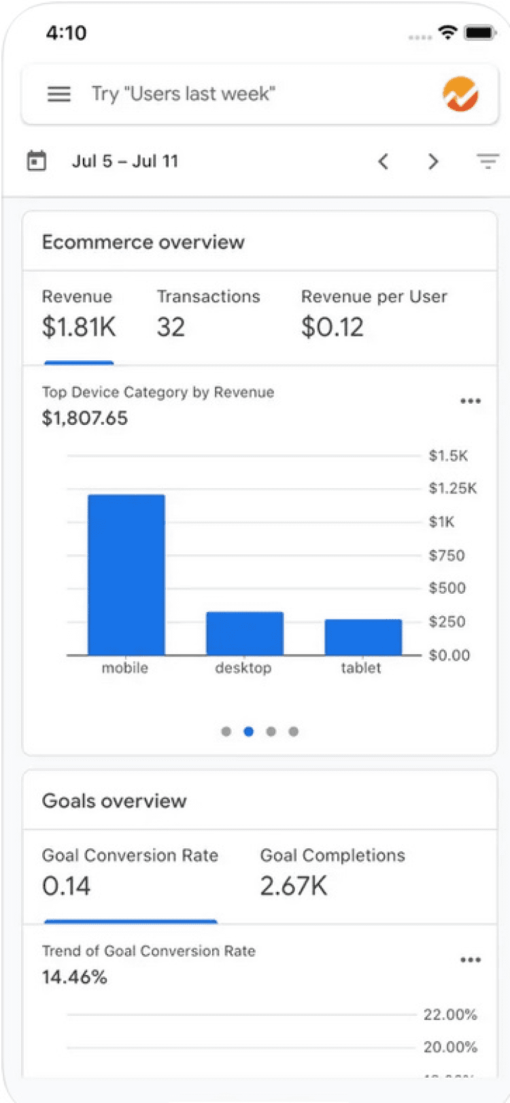This screenshot has height=1103, width=510.
Task: Select the first carousel page dot
Action: coord(226,731)
